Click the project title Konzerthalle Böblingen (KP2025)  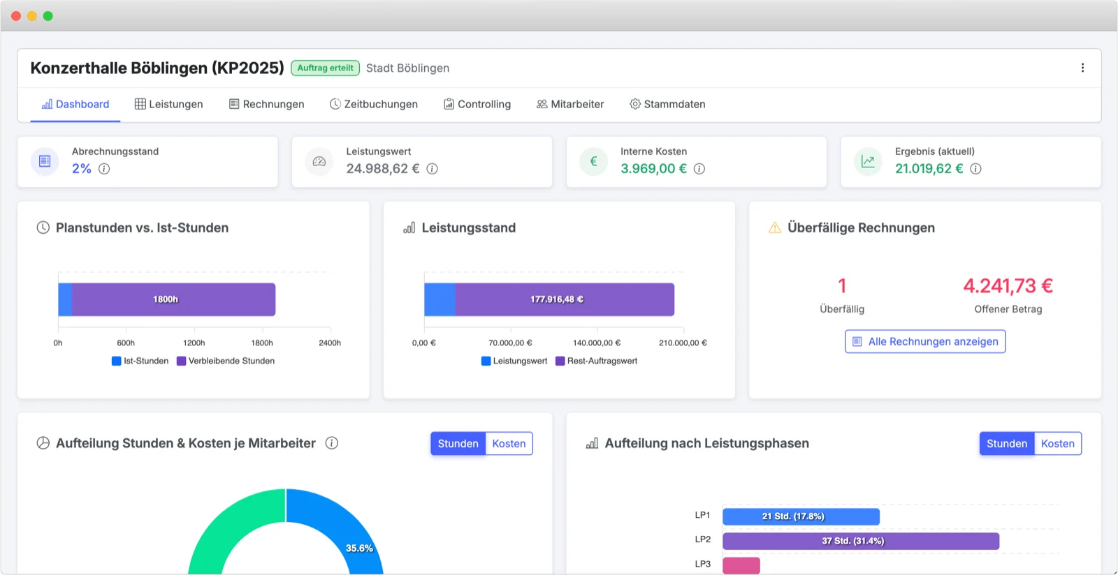pos(157,68)
